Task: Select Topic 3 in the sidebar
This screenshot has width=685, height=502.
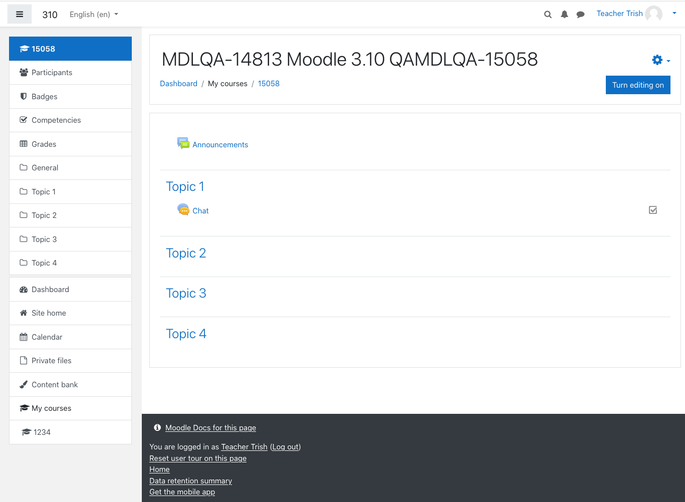Action: pos(70,239)
